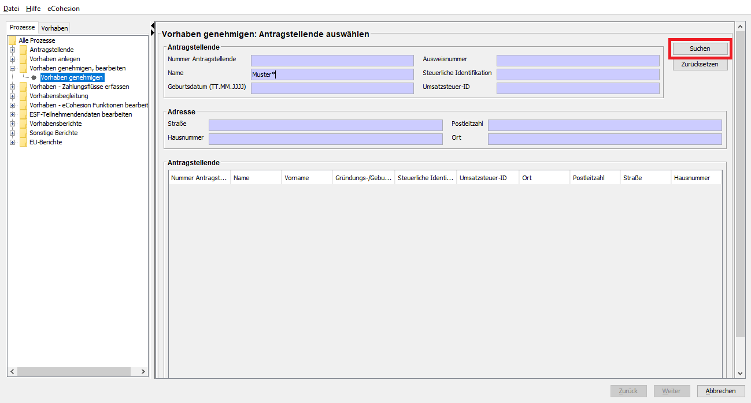Screen dimensions: 751x403
Task: Switch to the Prozesse tab
Action: click(x=22, y=27)
